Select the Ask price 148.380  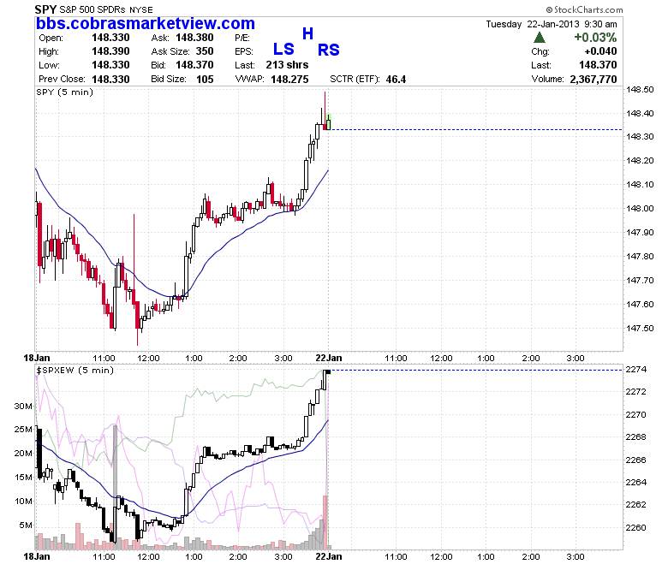click(194, 38)
